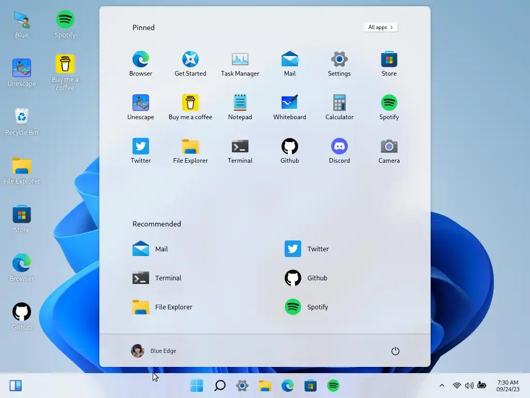Show hidden tray icons chevron
Viewport: 530px width, 398px height.
442,386
